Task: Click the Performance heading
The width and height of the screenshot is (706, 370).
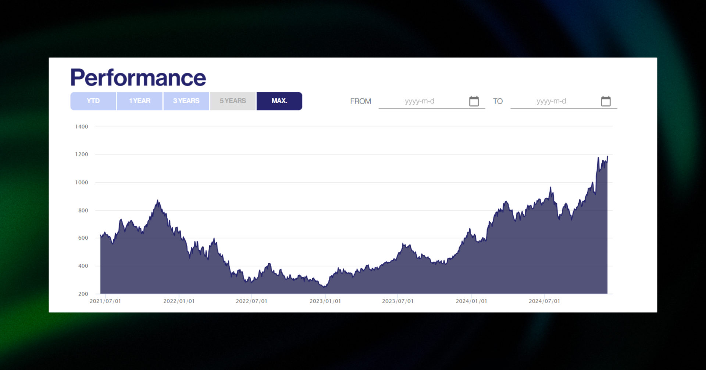Action: (138, 77)
